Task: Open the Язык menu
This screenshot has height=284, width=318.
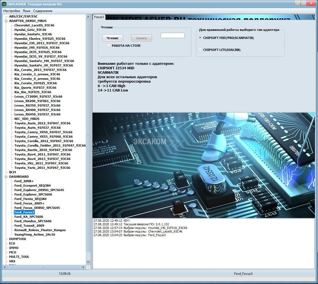Action: (x=26, y=11)
